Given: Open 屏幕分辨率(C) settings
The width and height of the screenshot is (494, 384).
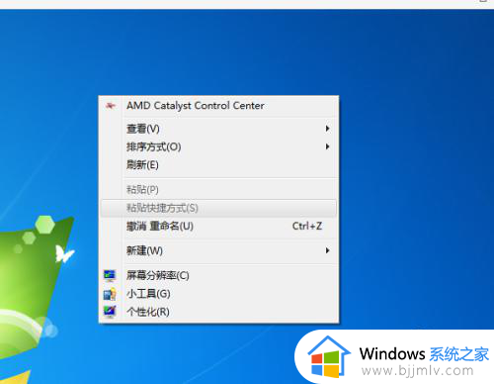Looking at the screenshot, I should pyautogui.click(x=218, y=275).
